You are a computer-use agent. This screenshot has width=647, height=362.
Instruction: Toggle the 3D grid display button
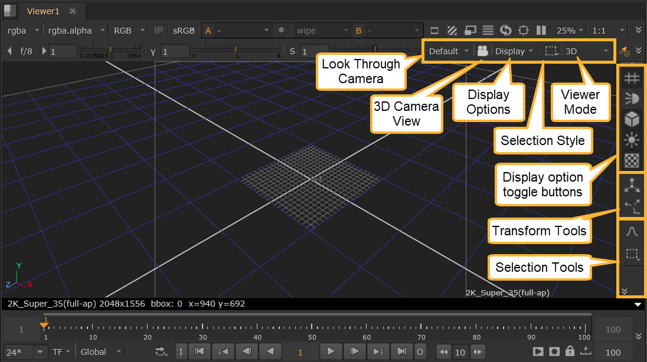coord(632,78)
